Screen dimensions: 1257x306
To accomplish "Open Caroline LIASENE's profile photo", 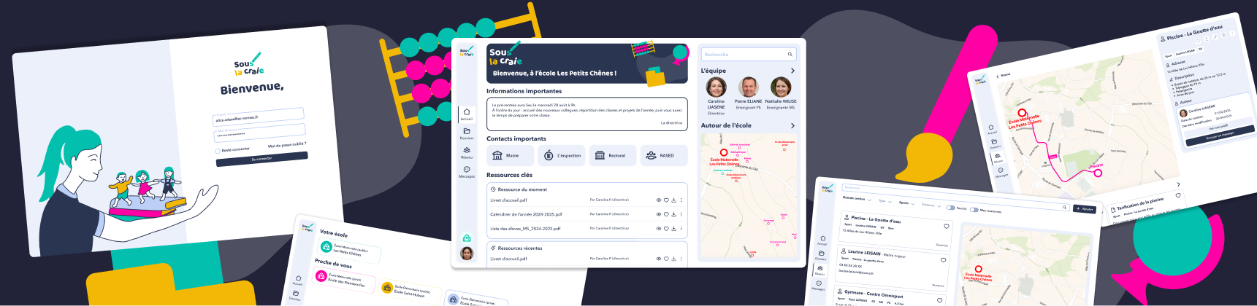I will (x=716, y=87).
